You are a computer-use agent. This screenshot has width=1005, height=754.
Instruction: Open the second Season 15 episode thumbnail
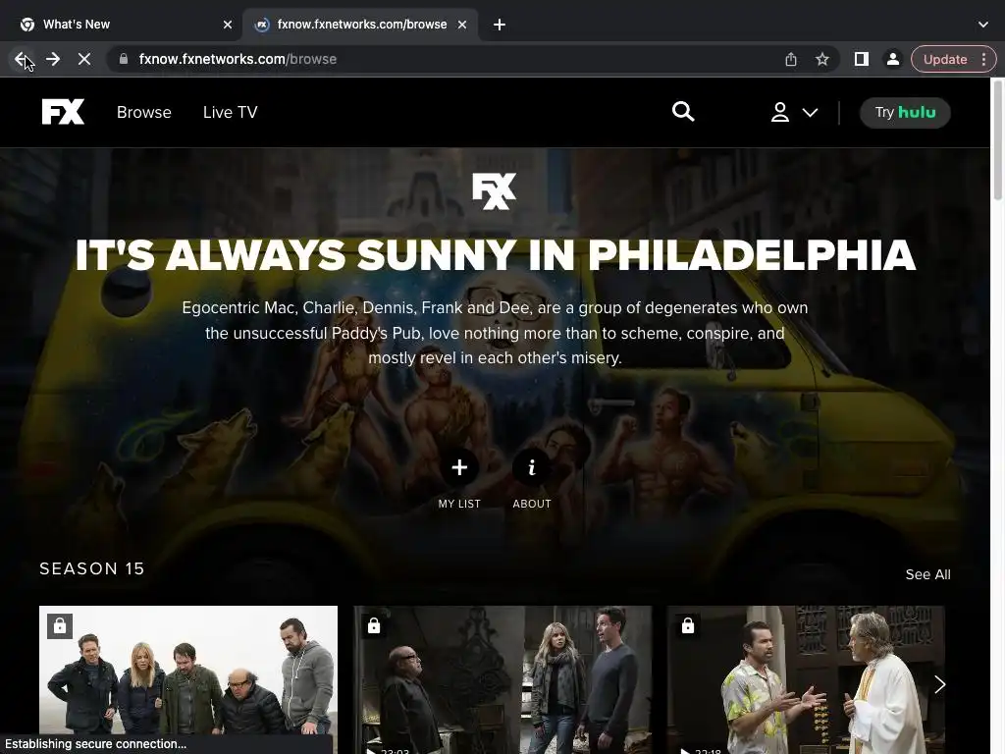pos(502,679)
